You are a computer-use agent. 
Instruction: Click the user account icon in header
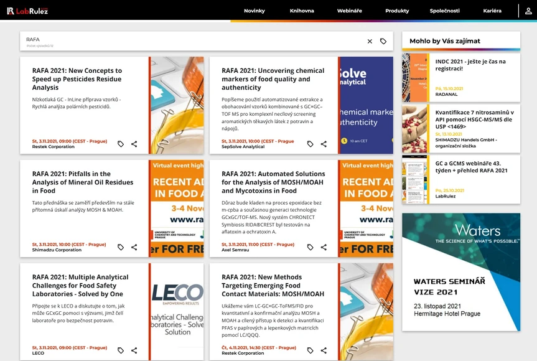528,11
